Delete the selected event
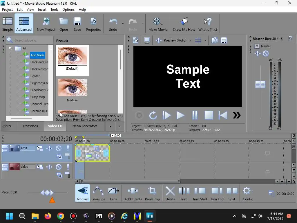 (170, 193)
